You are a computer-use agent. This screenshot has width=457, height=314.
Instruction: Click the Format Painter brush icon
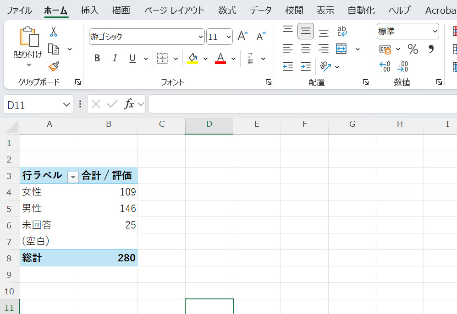coord(54,66)
